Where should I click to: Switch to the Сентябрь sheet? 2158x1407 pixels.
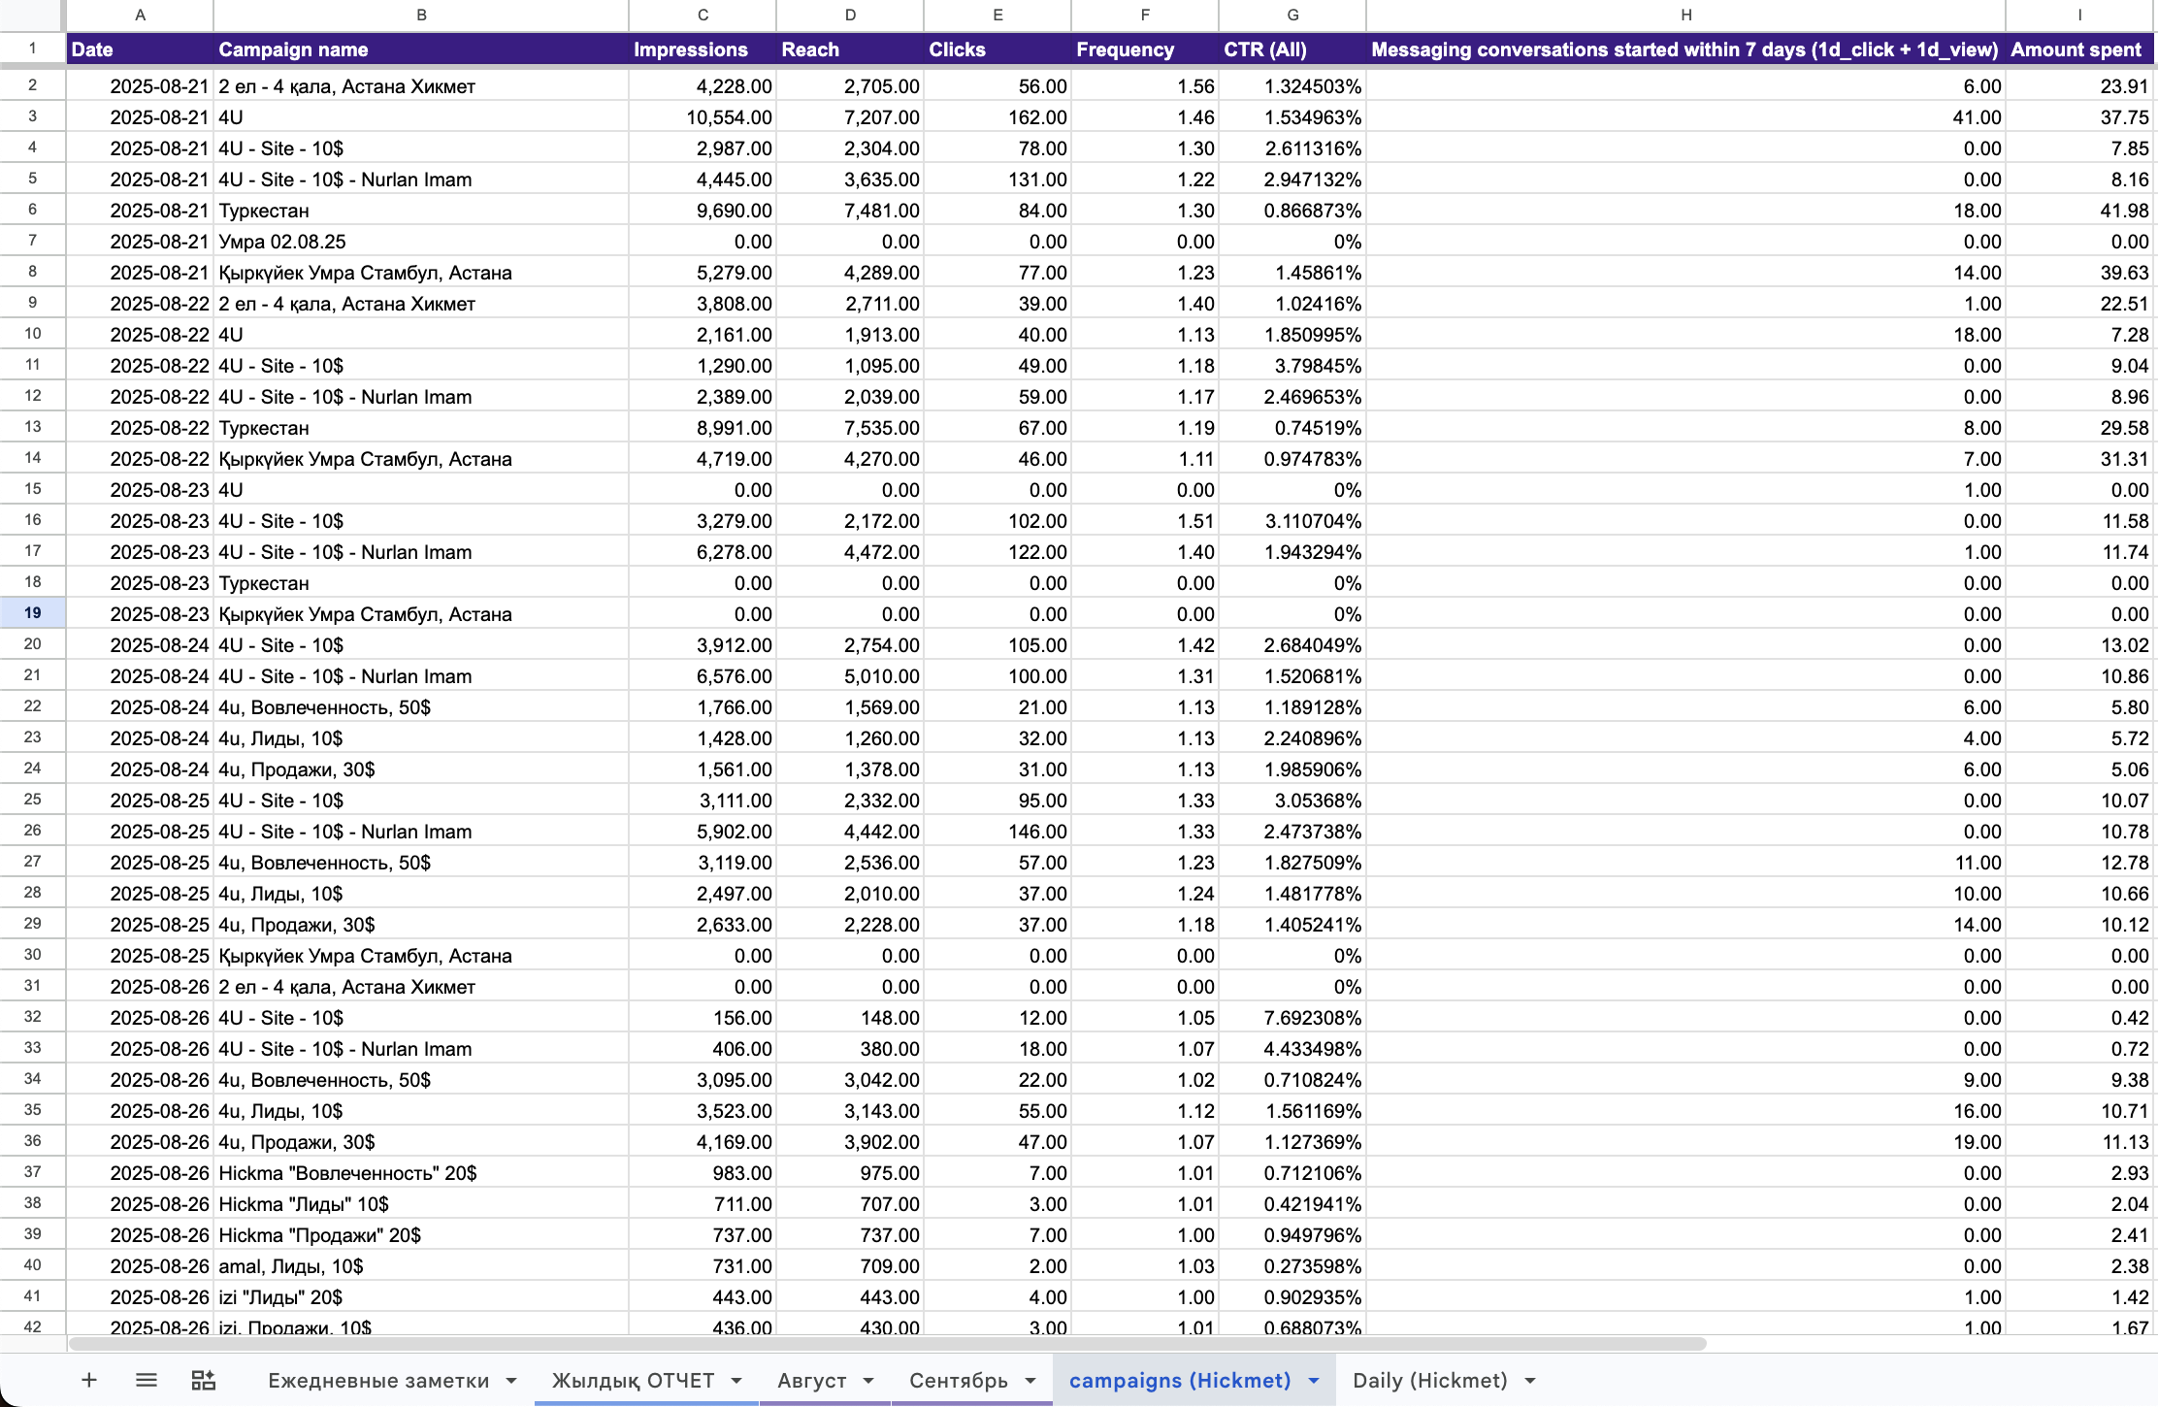tap(959, 1381)
